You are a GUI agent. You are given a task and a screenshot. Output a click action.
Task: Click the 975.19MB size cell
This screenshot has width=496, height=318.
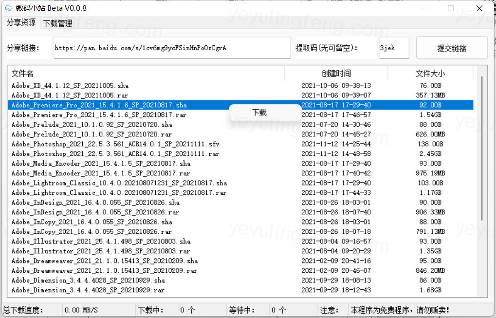430,173
